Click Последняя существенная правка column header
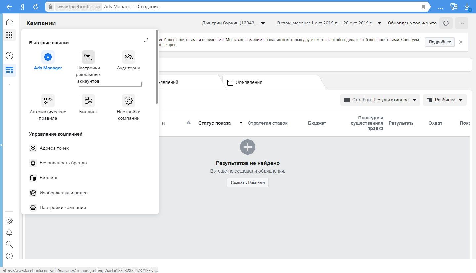The image size is (476, 273). (367, 123)
